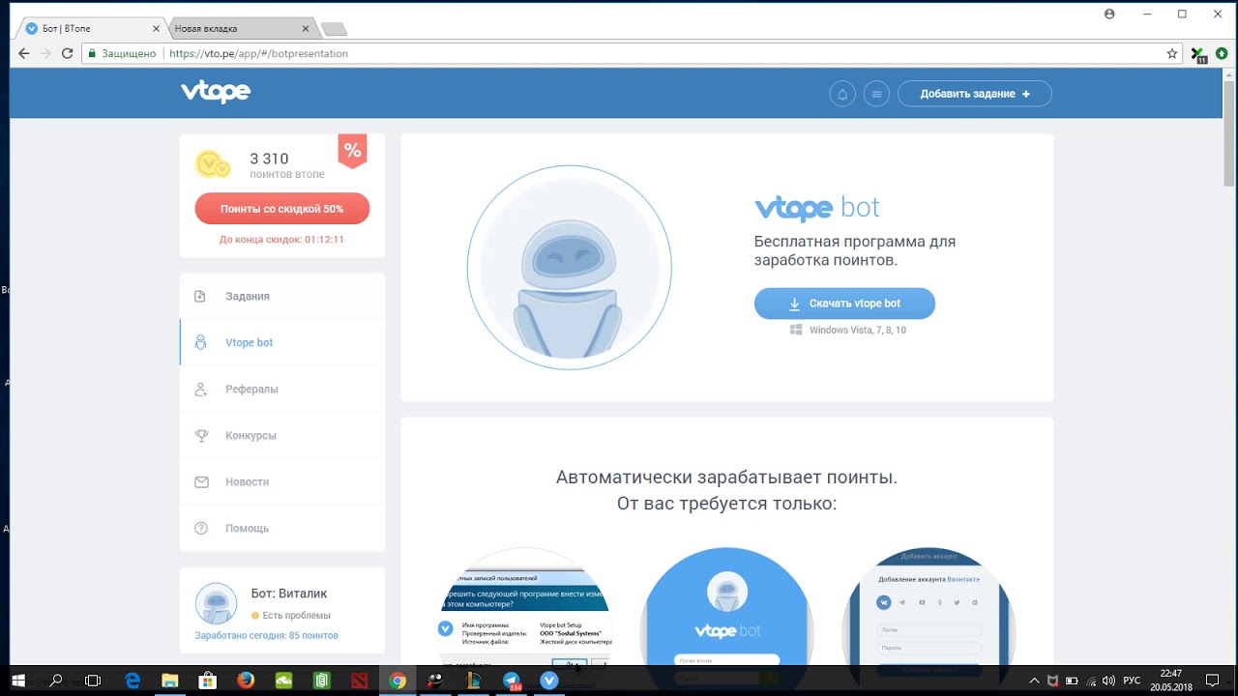Open Microsoft Store from taskbar
The width and height of the screenshot is (1238, 696).
tap(208, 681)
